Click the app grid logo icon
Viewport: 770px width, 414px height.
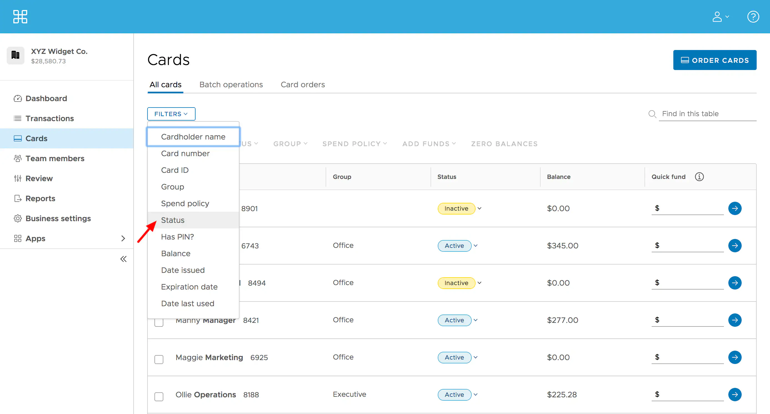point(20,16)
